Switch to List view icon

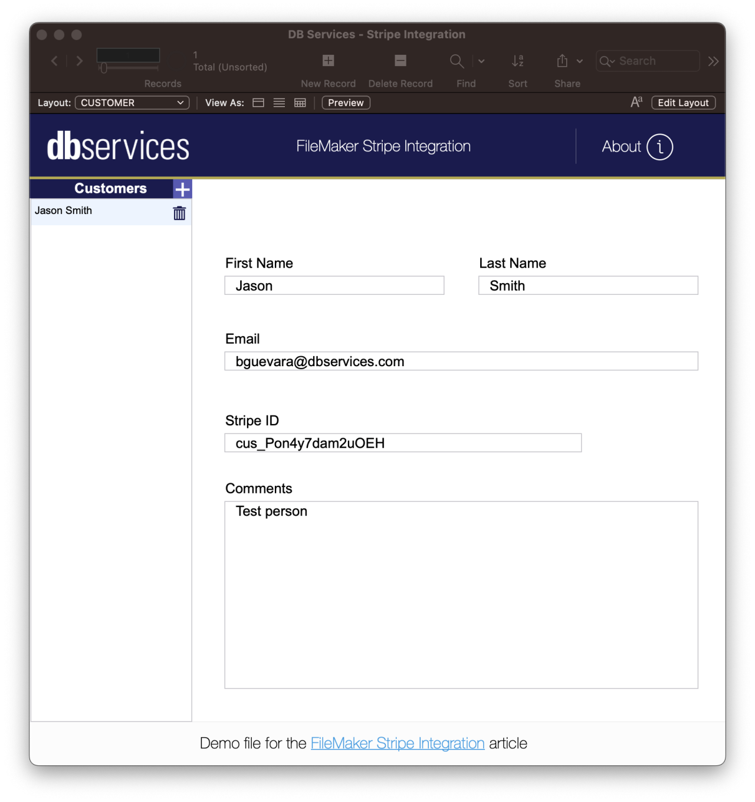279,103
